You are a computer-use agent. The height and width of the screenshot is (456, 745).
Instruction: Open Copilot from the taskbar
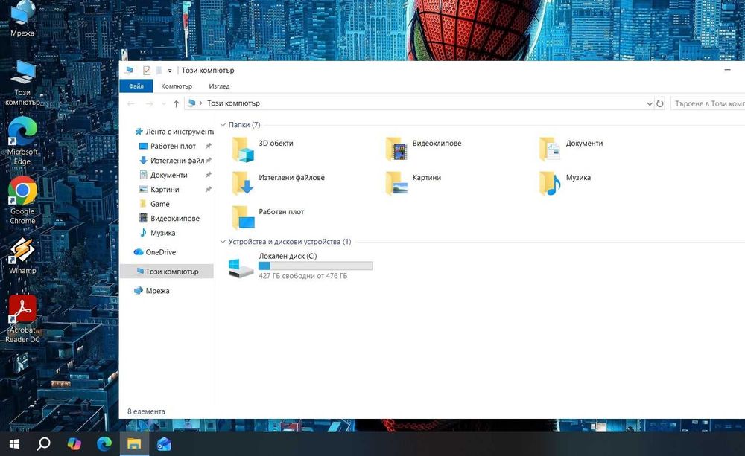(x=74, y=443)
